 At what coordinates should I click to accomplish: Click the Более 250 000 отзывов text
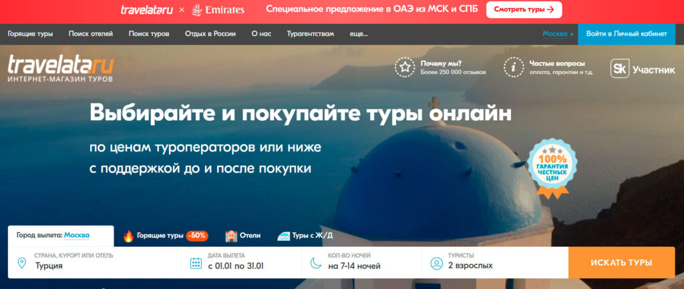pos(453,72)
